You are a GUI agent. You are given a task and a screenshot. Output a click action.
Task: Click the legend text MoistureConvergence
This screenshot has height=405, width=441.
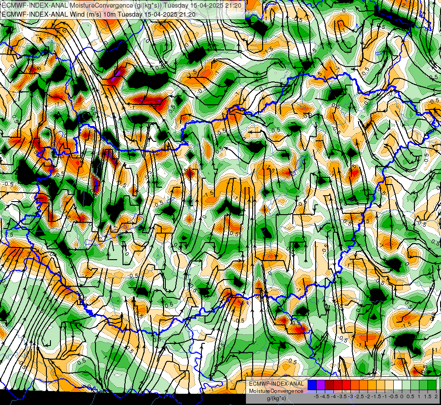point(276,391)
